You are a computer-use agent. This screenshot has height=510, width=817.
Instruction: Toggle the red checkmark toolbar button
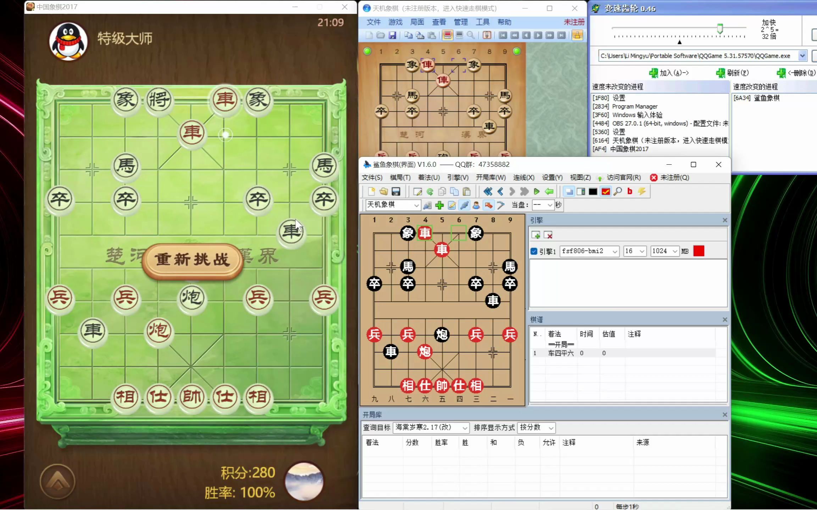[605, 192]
